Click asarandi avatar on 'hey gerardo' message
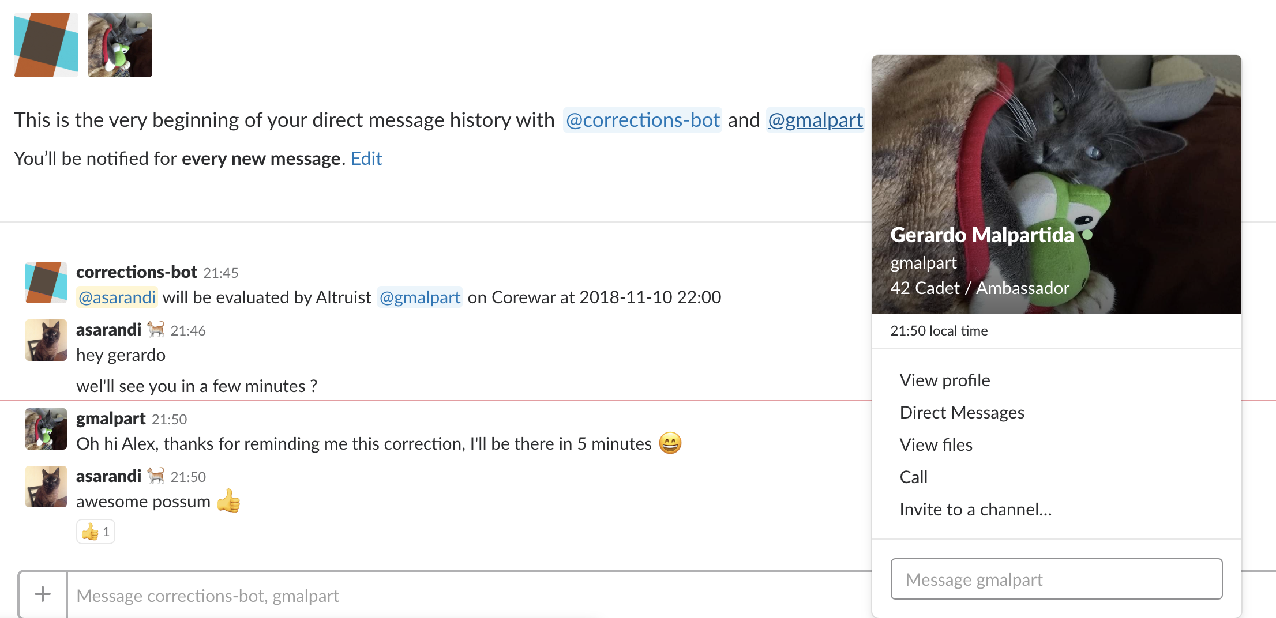Viewport: 1276px width, 618px height. coord(46,340)
